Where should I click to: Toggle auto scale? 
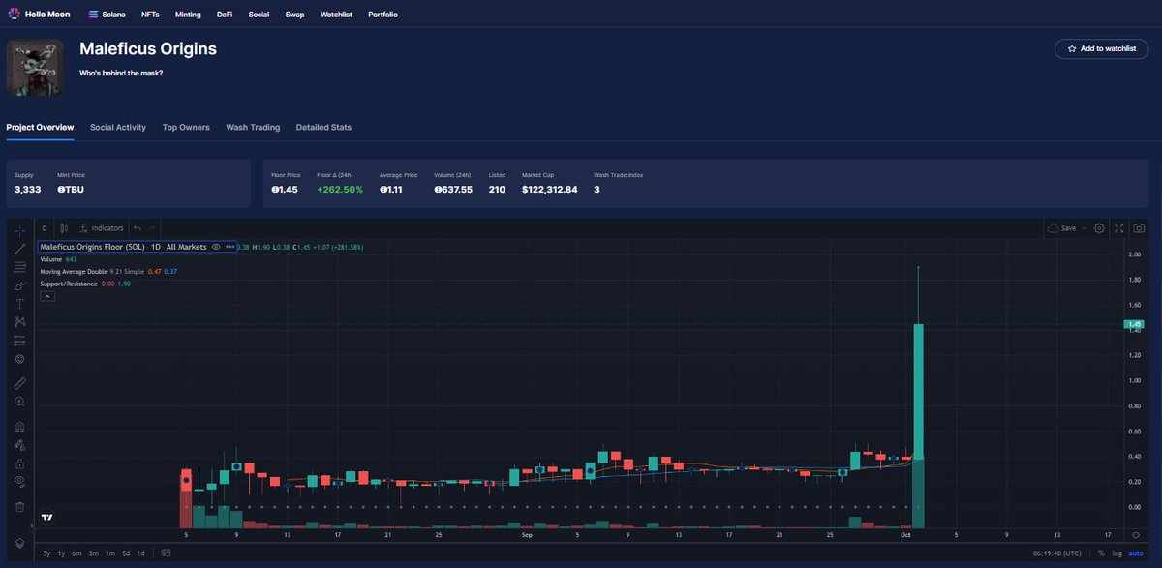pos(1136,553)
